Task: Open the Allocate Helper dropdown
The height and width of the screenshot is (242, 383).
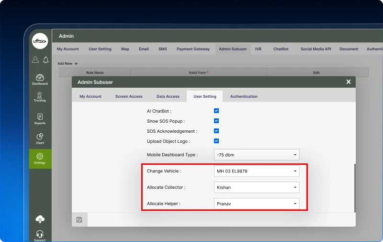Action: point(257,204)
